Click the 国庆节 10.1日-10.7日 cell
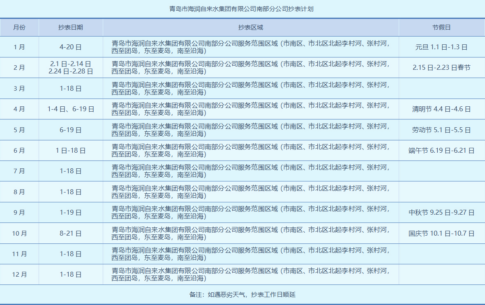Screen dimensions: 485x305 pos(441,233)
